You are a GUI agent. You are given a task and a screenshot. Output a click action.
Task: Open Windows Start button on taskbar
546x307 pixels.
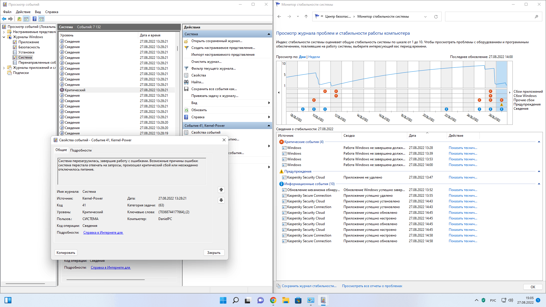223,300
